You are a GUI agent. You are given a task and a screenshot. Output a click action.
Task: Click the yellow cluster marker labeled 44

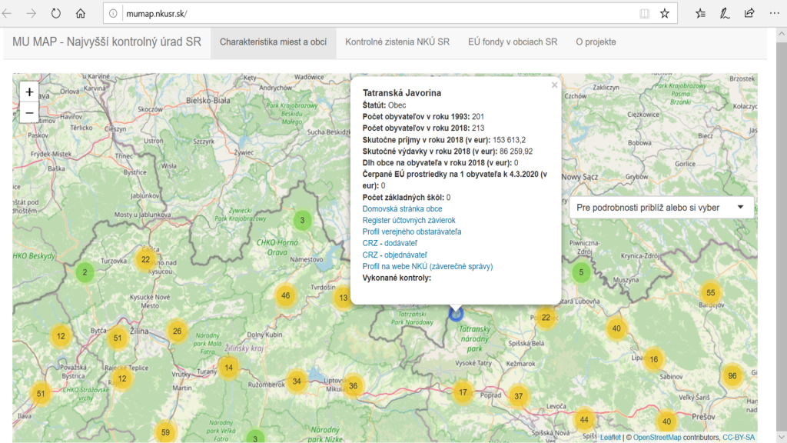(584, 420)
